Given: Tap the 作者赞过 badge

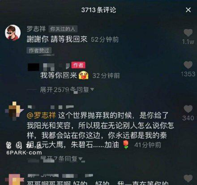Looking at the screenshot, I should point(39,50).
